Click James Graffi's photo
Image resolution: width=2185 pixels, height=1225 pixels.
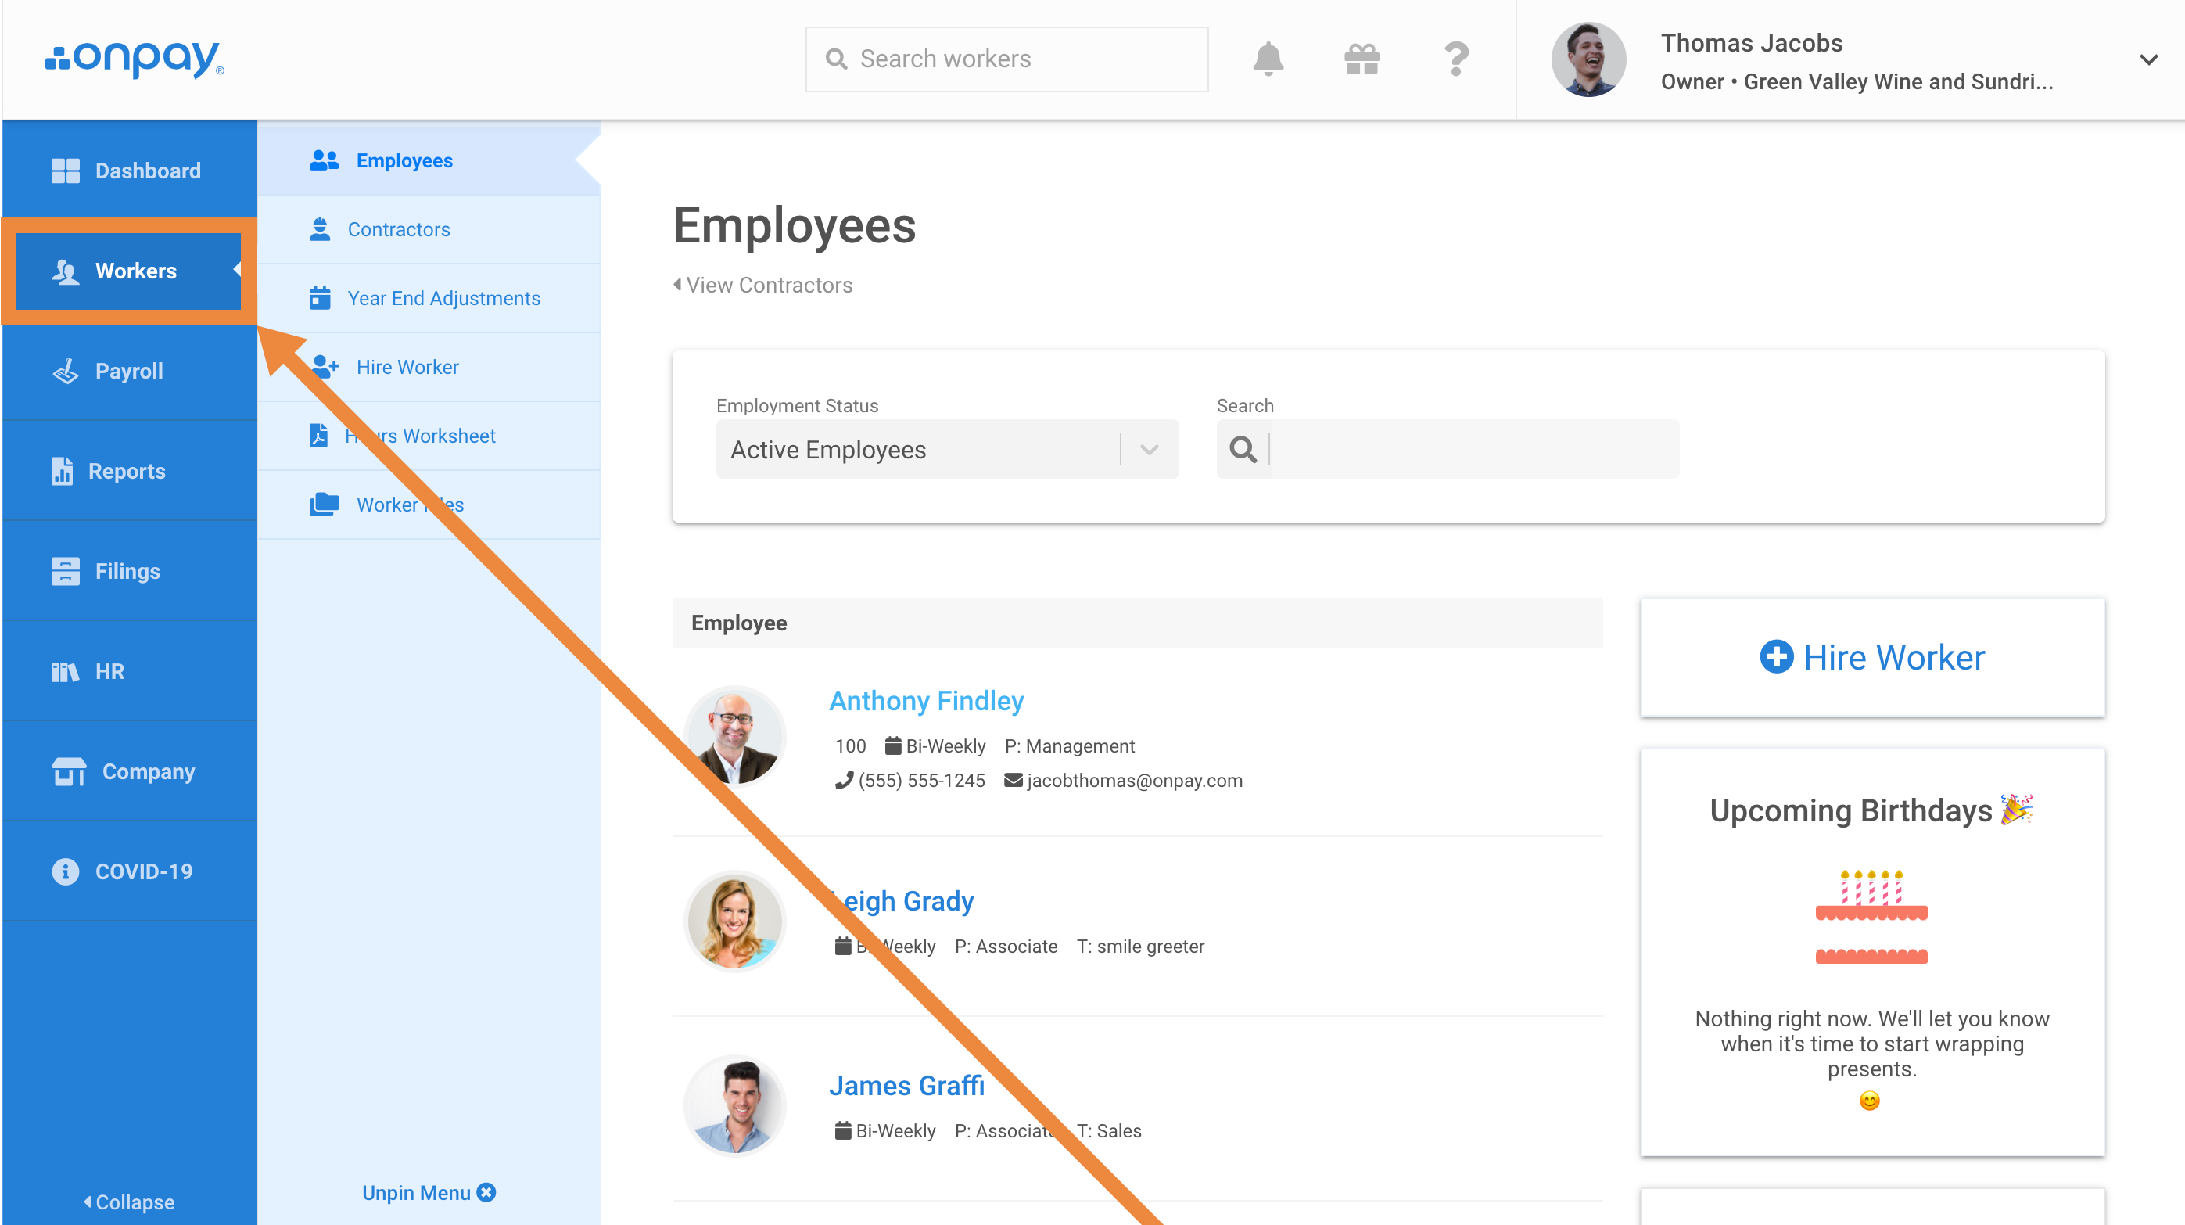click(734, 1106)
